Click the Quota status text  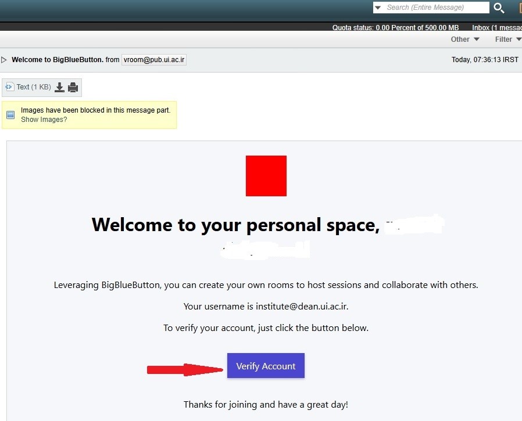(395, 28)
